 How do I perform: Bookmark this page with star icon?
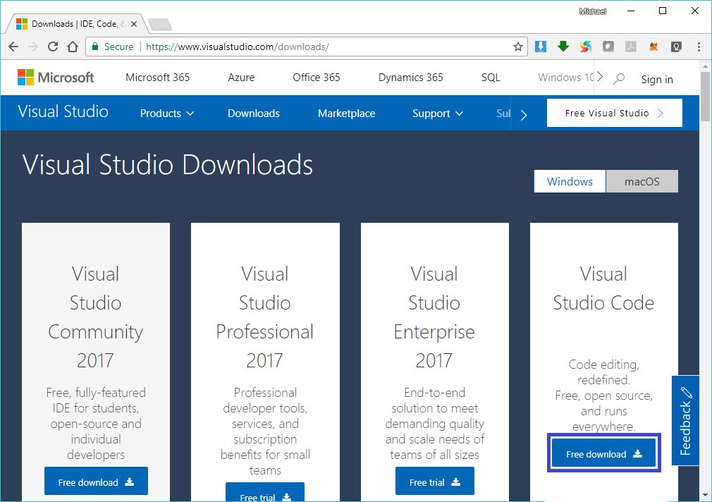click(x=517, y=47)
